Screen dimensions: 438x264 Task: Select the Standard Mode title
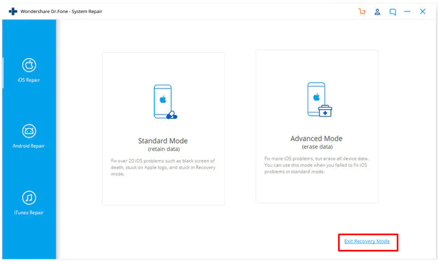click(163, 141)
